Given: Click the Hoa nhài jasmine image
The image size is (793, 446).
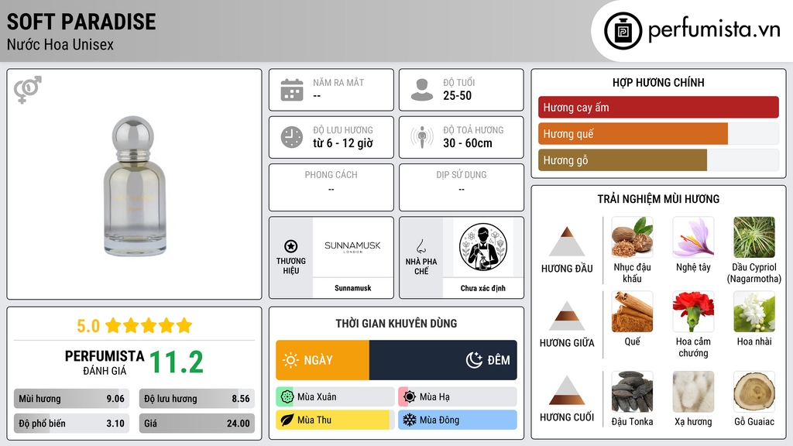Looking at the screenshot, I should [x=754, y=311].
